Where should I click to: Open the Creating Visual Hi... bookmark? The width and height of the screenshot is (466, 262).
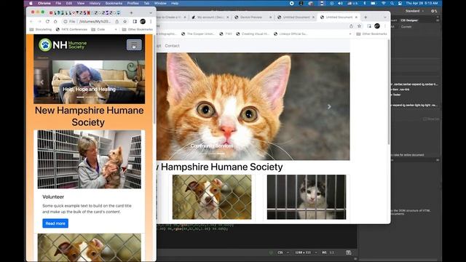253,34
